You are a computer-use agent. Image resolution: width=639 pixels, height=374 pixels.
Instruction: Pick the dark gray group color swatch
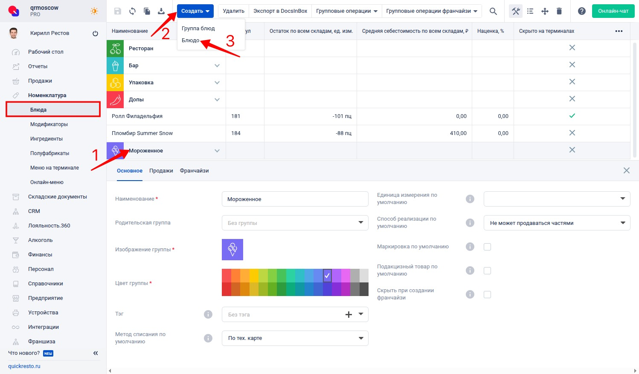click(364, 289)
